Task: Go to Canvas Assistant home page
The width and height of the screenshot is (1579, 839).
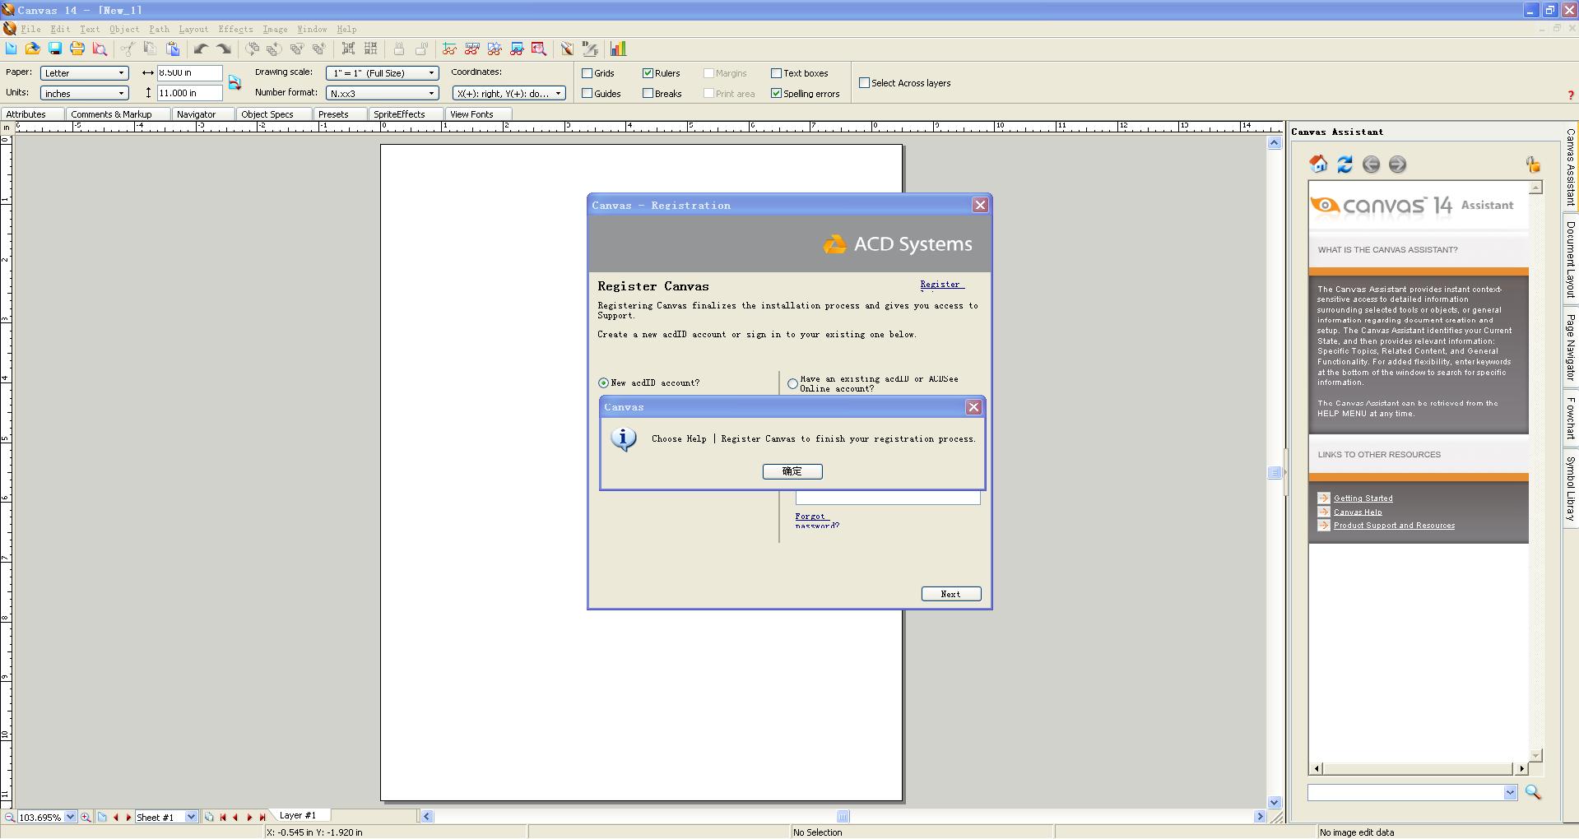Action: [1318, 165]
